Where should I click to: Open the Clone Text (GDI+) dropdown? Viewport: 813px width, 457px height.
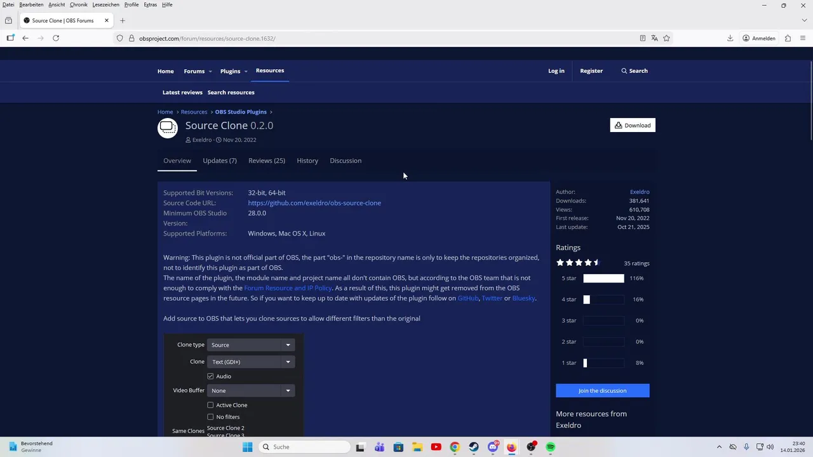pyautogui.click(x=250, y=362)
